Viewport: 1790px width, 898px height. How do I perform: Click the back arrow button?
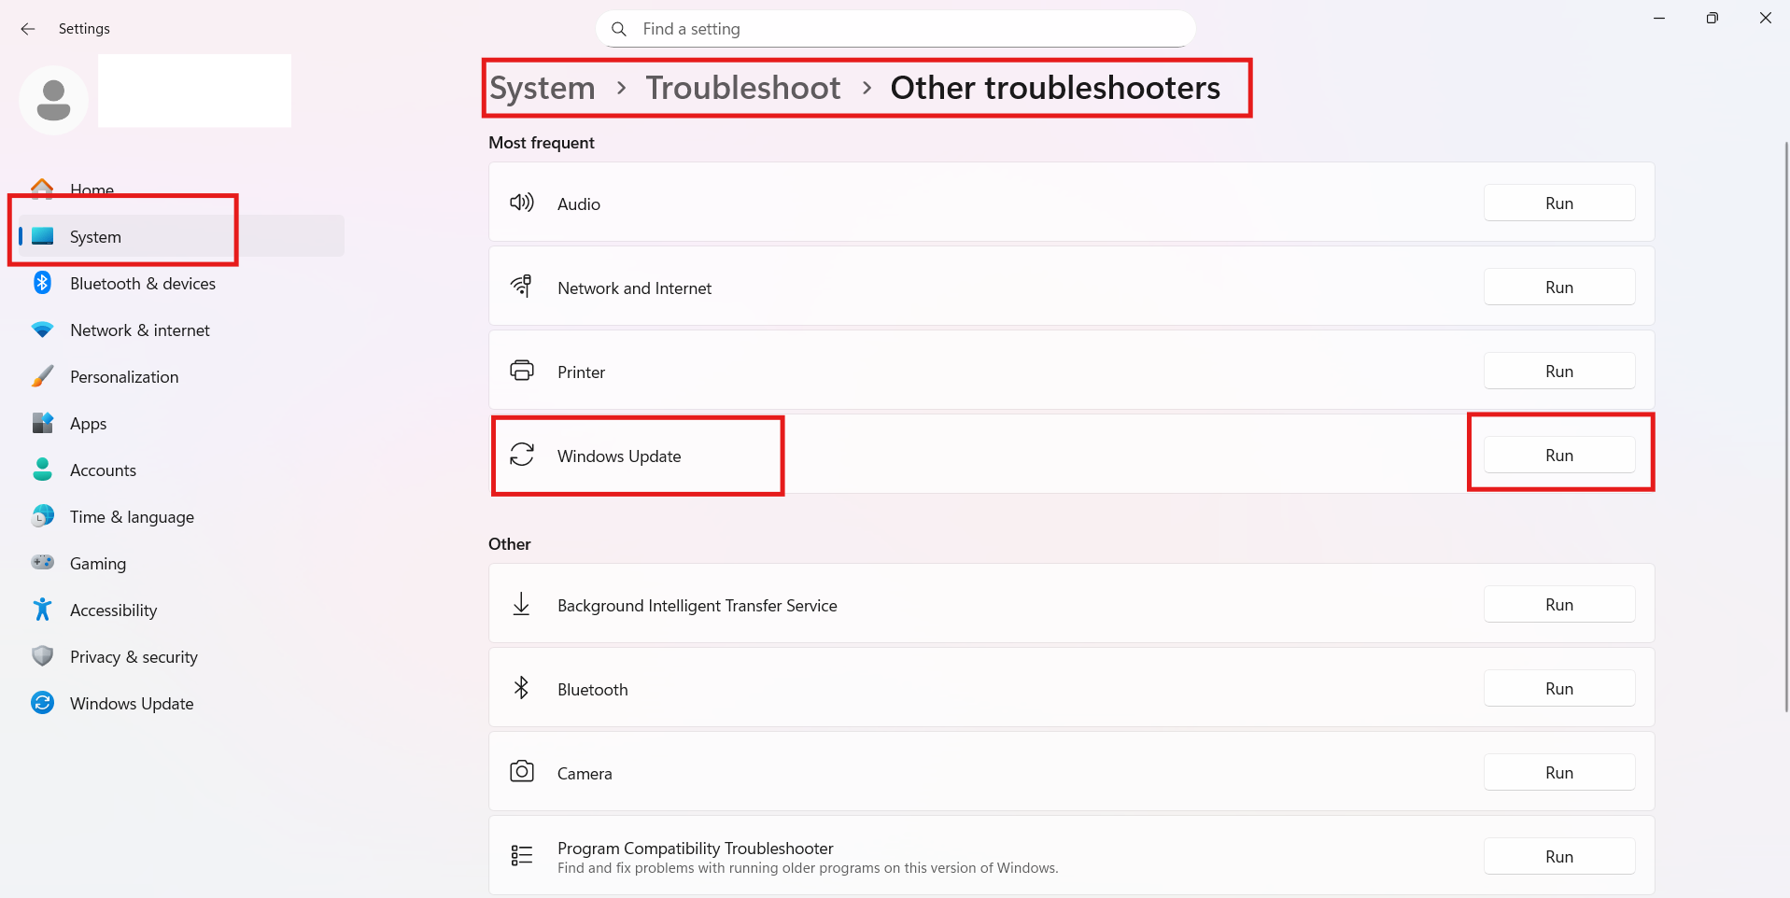coord(28,29)
